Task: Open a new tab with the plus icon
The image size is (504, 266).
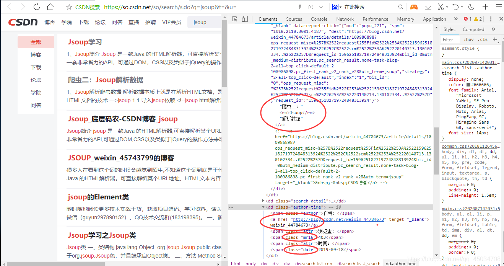Action: tap(485, 7)
